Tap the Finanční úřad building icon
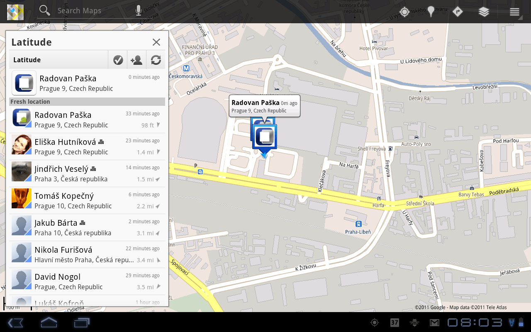The image size is (531, 332). 200,59
